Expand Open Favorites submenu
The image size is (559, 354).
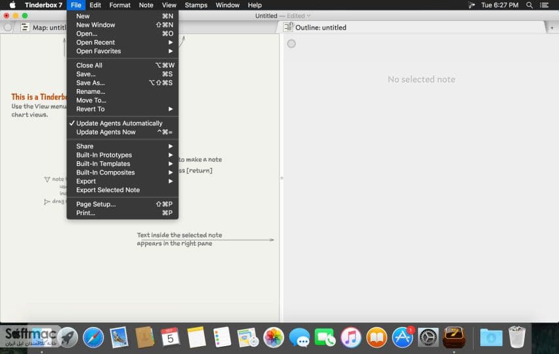tap(122, 51)
